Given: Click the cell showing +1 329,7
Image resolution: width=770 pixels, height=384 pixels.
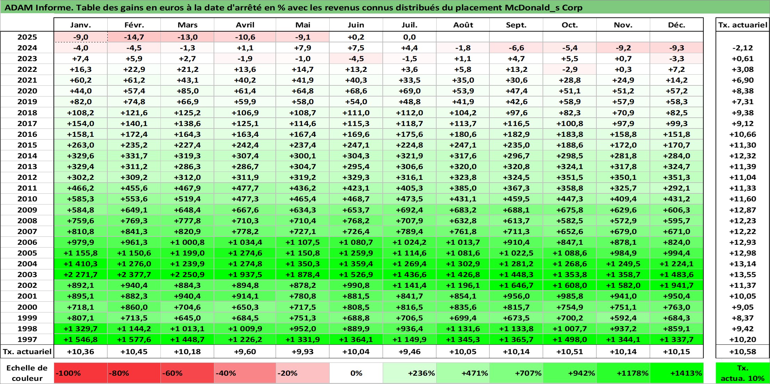Looking at the screenshot, I should click(81, 329).
